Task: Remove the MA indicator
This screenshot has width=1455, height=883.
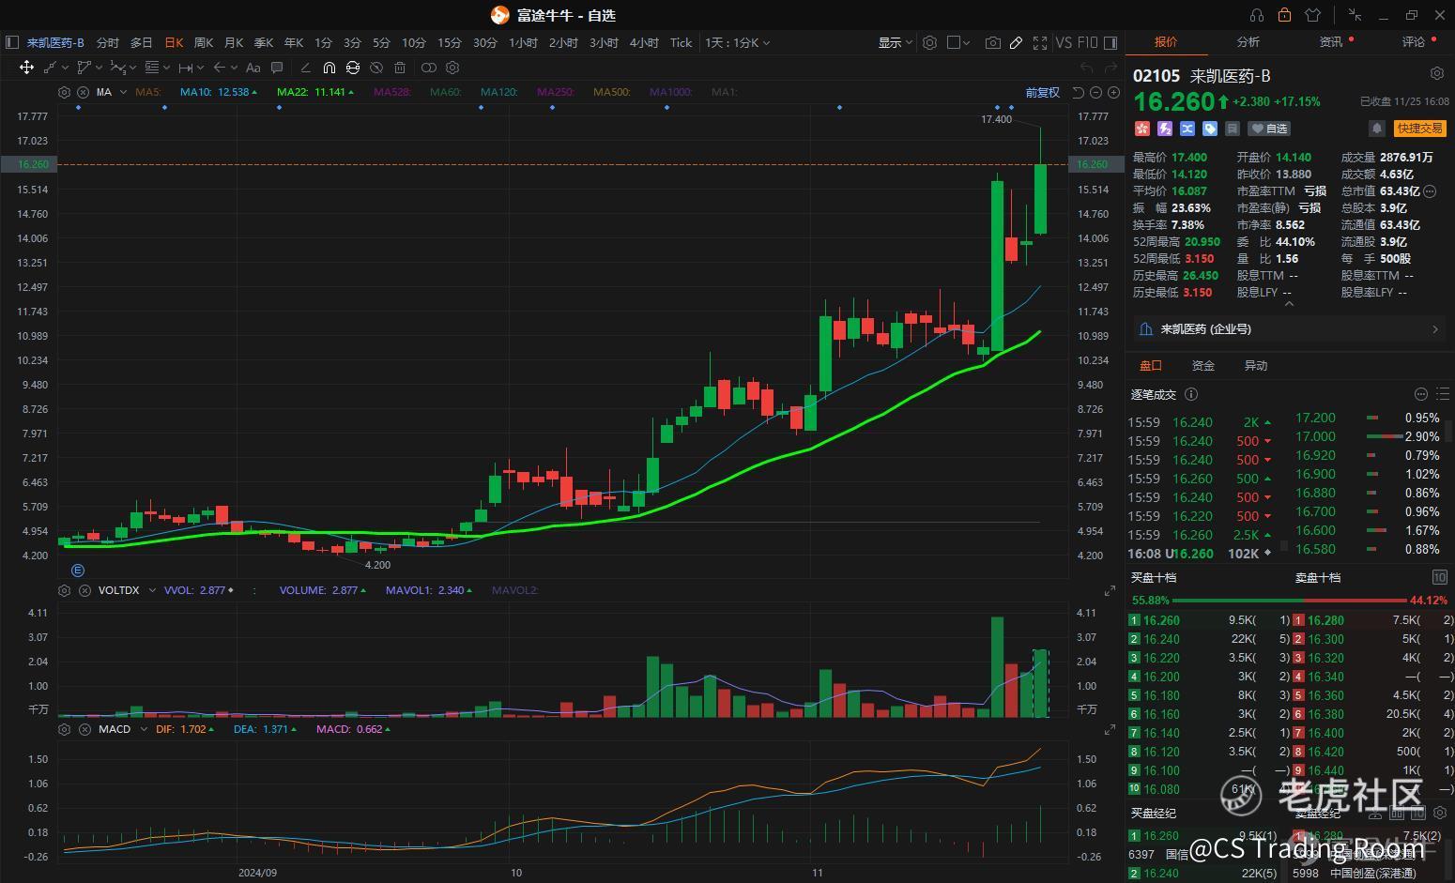Action: click(x=83, y=92)
